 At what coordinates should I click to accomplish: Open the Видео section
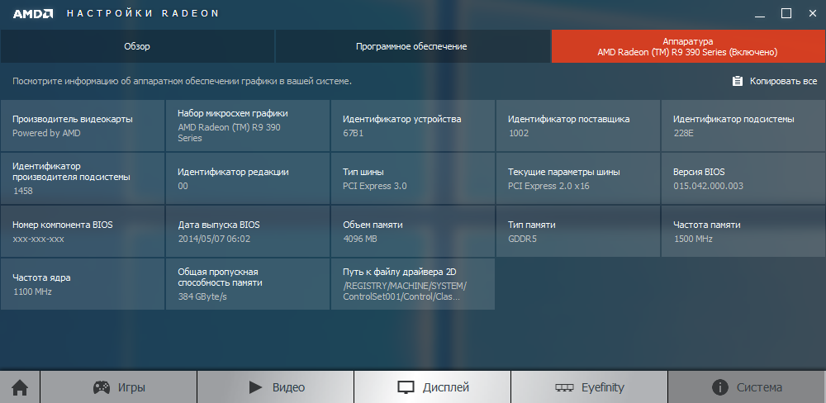276,388
